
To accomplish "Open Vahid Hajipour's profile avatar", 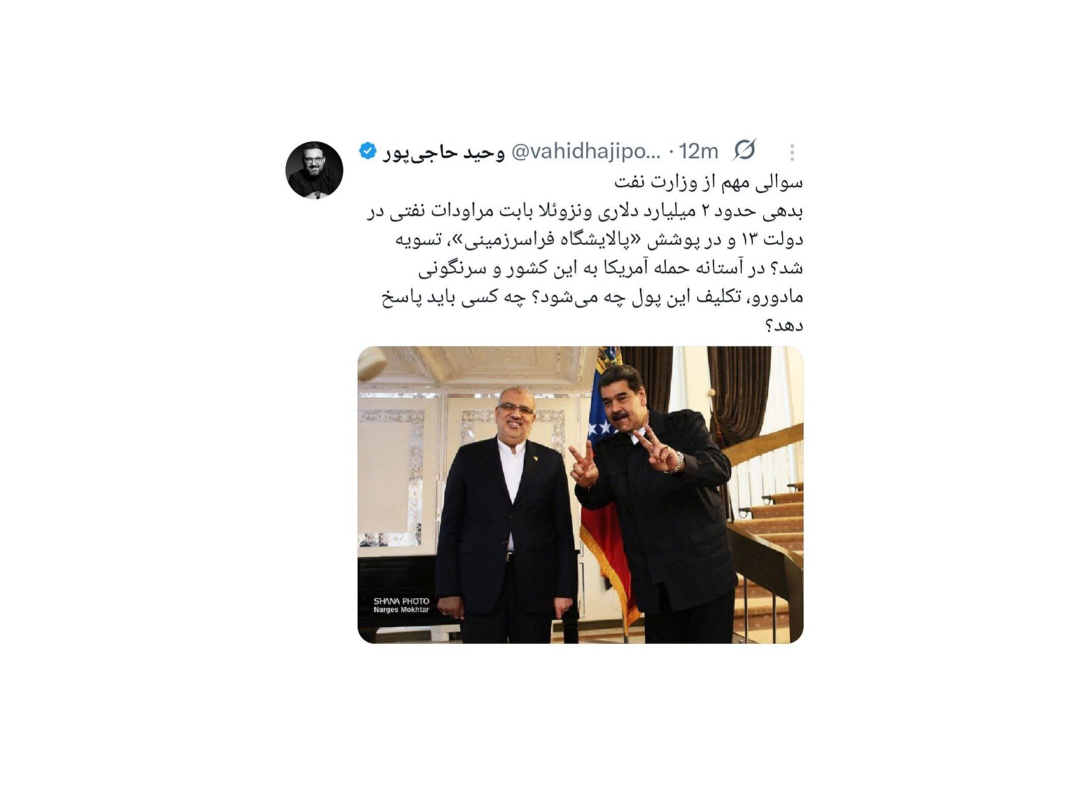I will pos(314,170).
